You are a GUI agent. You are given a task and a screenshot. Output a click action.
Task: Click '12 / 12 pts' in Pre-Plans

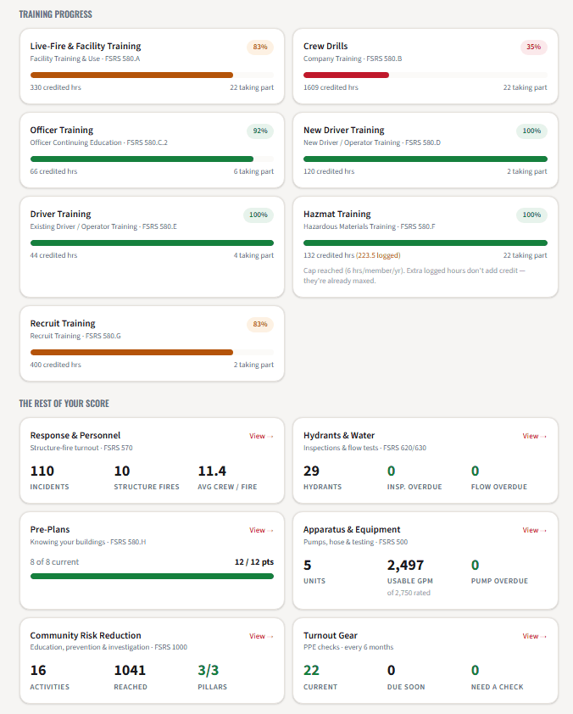[x=254, y=562]
